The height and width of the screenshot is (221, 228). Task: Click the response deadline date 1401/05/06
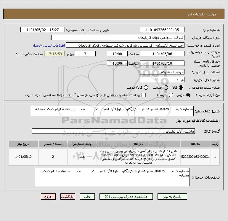point(162,54)
